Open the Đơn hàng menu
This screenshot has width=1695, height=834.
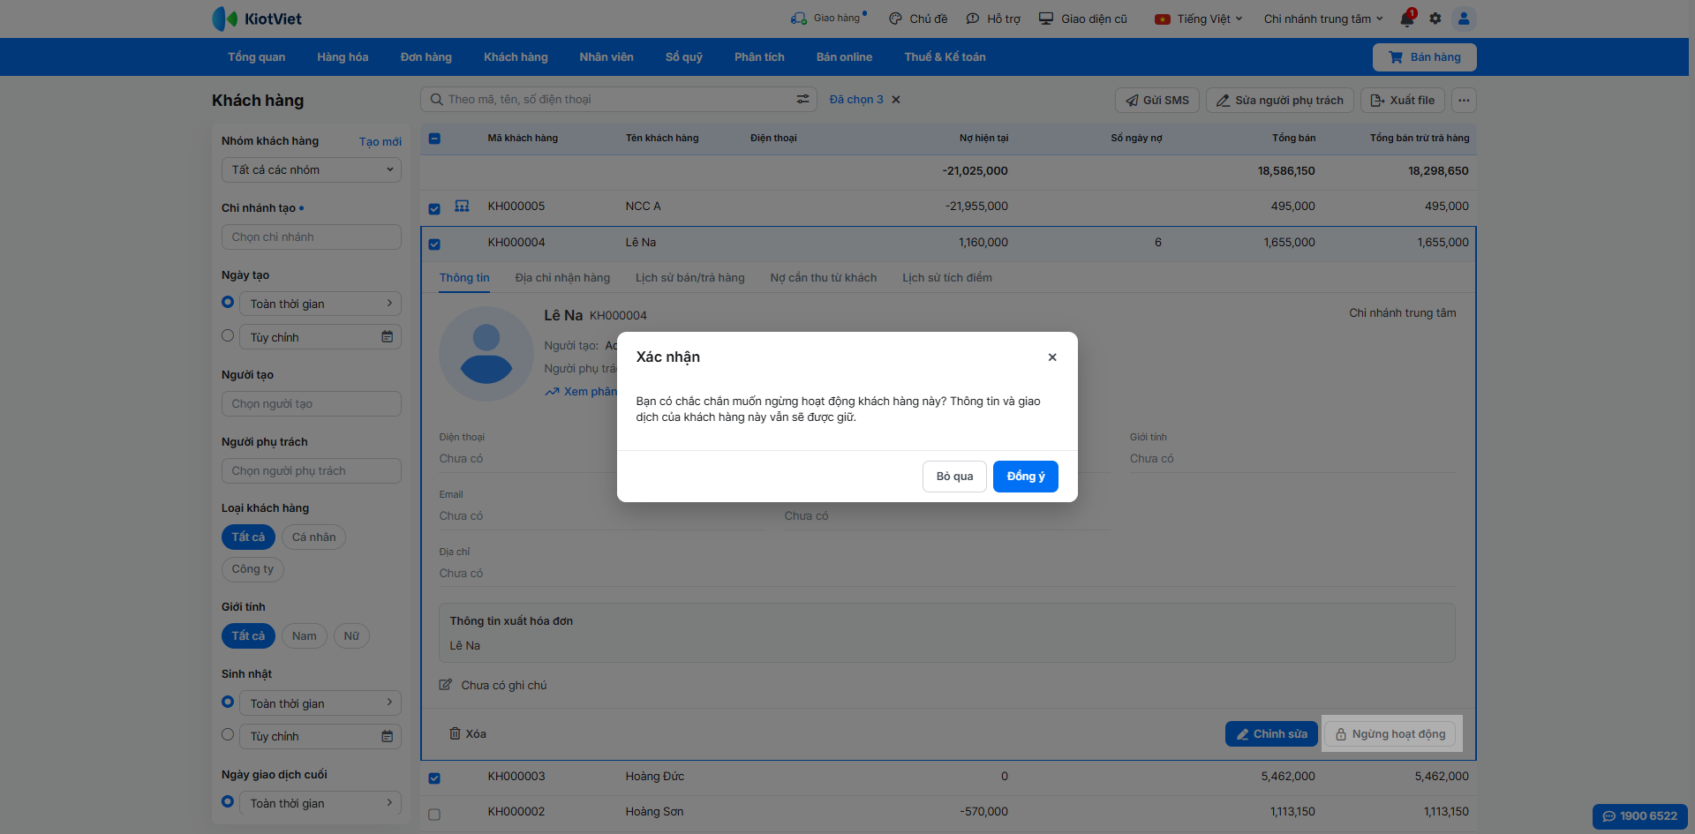click(x=426, y=57)
